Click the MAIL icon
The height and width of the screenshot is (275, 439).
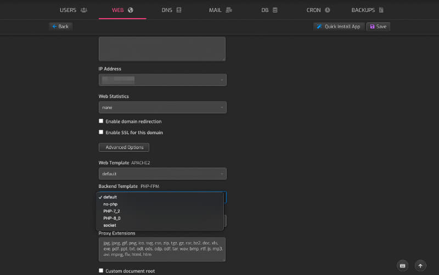pyautogui.click(x=229, y=10)
